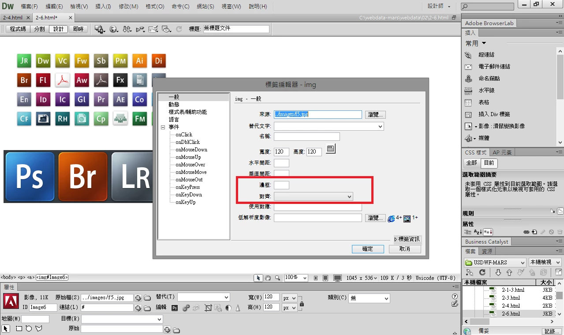This screenshot has width=564, height=335.
Task: Click put files up arrow icon
Action: click(x=509, y=273)
